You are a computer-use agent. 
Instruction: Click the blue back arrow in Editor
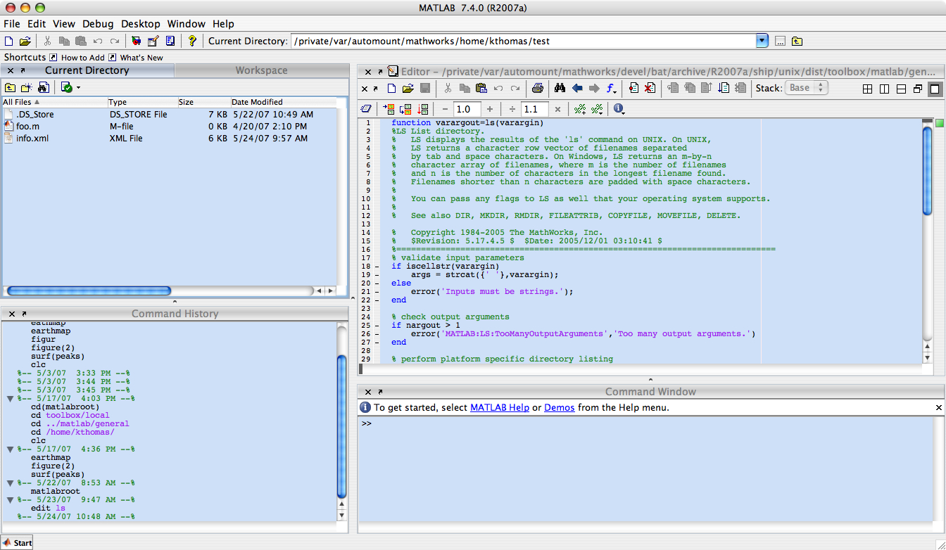click(577, 88)
